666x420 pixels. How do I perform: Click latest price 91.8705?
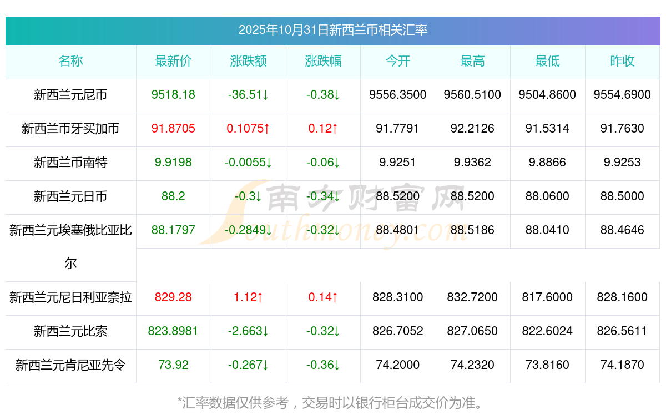[x=173, y=129]
